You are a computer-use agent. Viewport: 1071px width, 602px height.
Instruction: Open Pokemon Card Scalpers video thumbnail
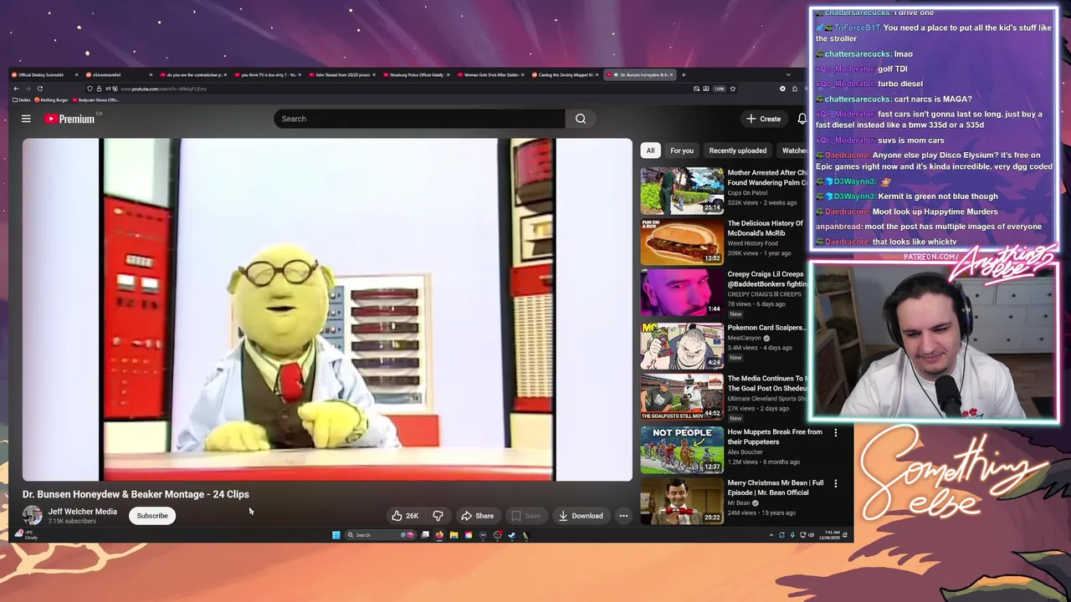pos(682,346)
